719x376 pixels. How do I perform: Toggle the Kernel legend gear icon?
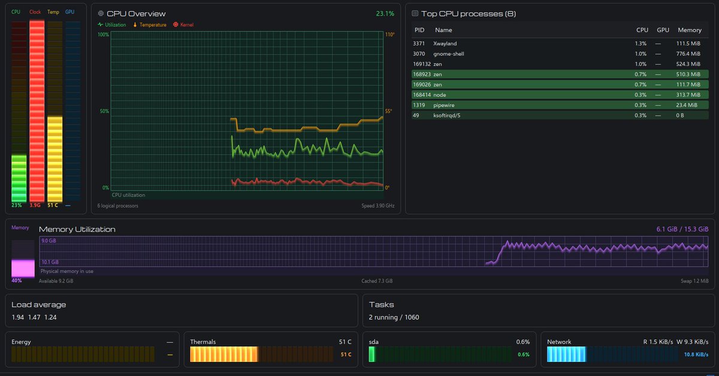(x=176, y=25)
